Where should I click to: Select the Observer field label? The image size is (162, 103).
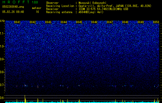pos(52,3)
